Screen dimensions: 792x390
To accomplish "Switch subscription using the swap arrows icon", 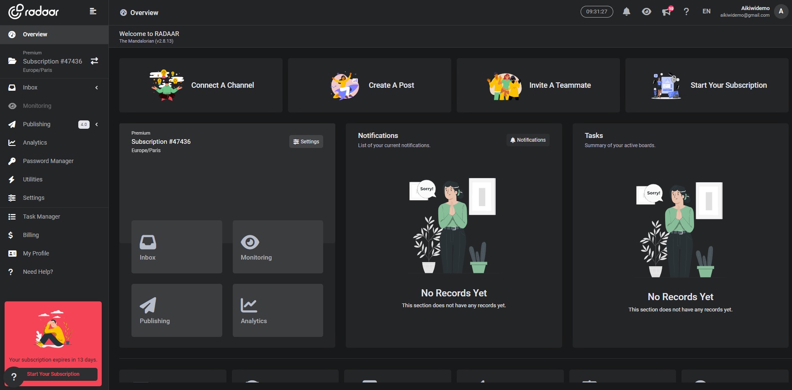I will coord(95,61).
